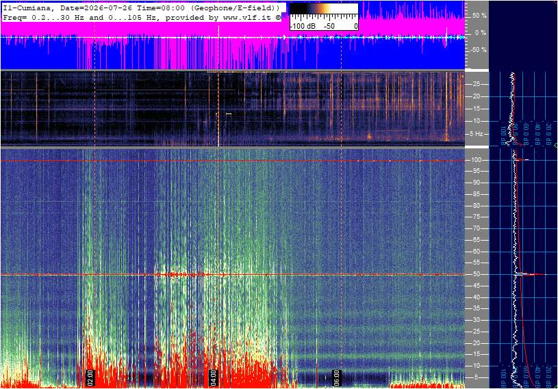The height and width of the screenshot is (389, 558).
Task: Click the 'Freq= 0.2...30 Hz' header text
Action: point(44,17)
